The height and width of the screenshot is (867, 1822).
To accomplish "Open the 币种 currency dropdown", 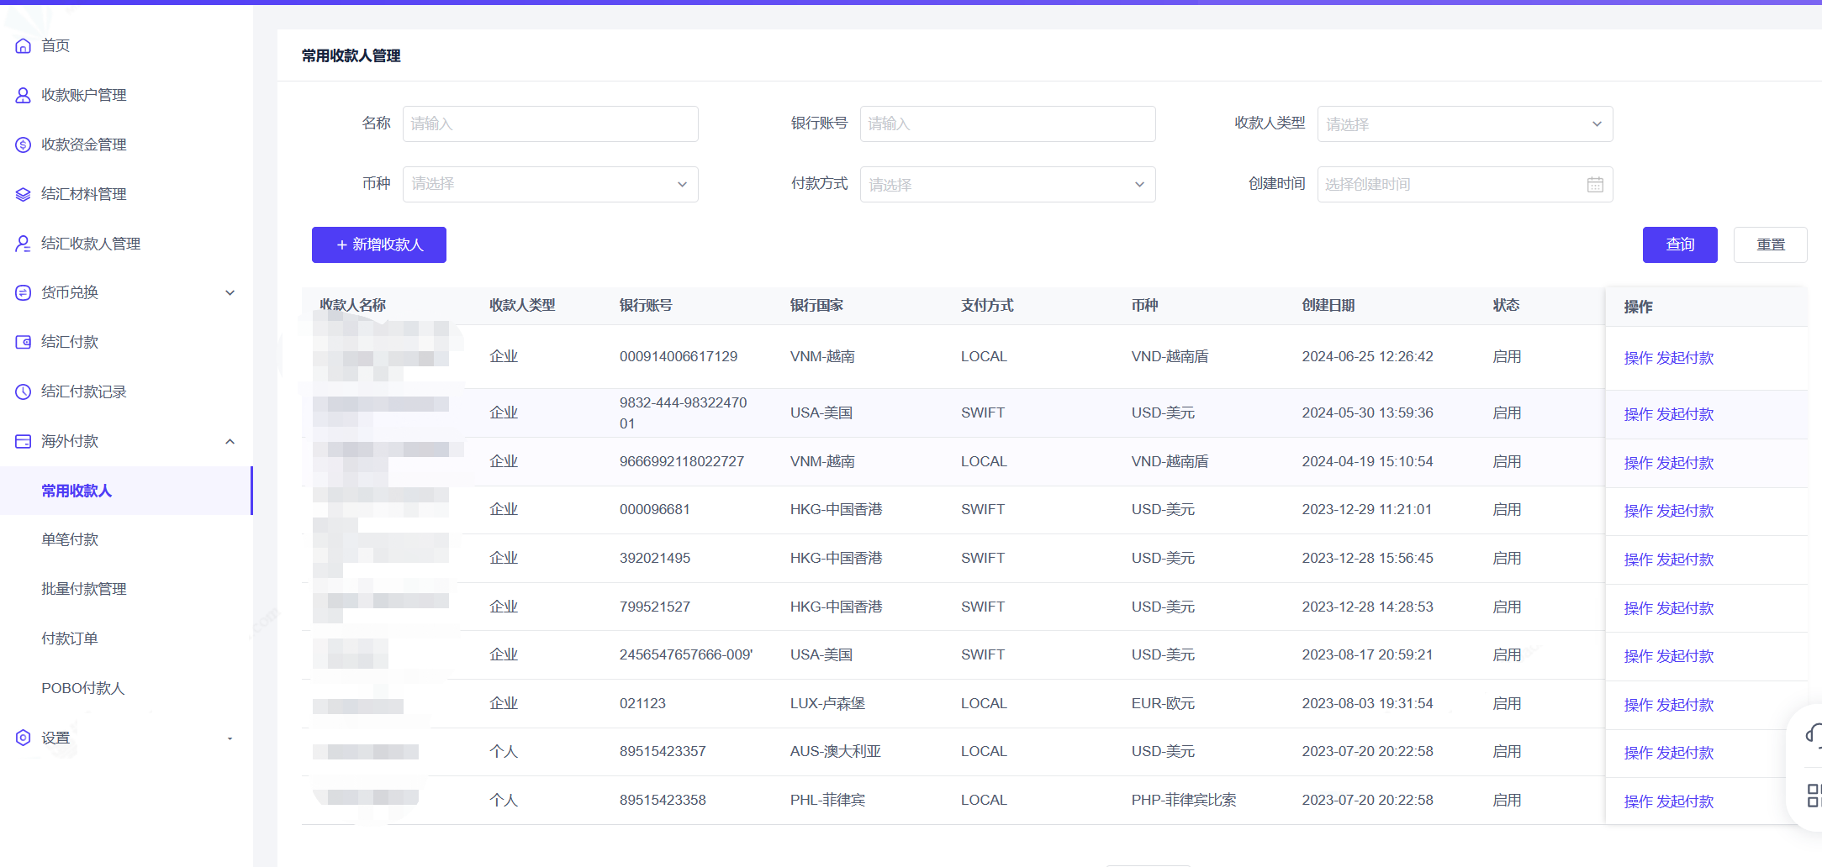I will [550, 184].
